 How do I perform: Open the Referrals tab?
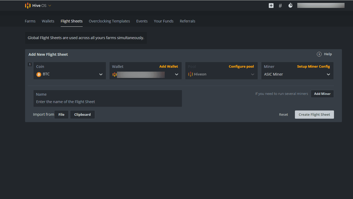click(x=187, y=21)
